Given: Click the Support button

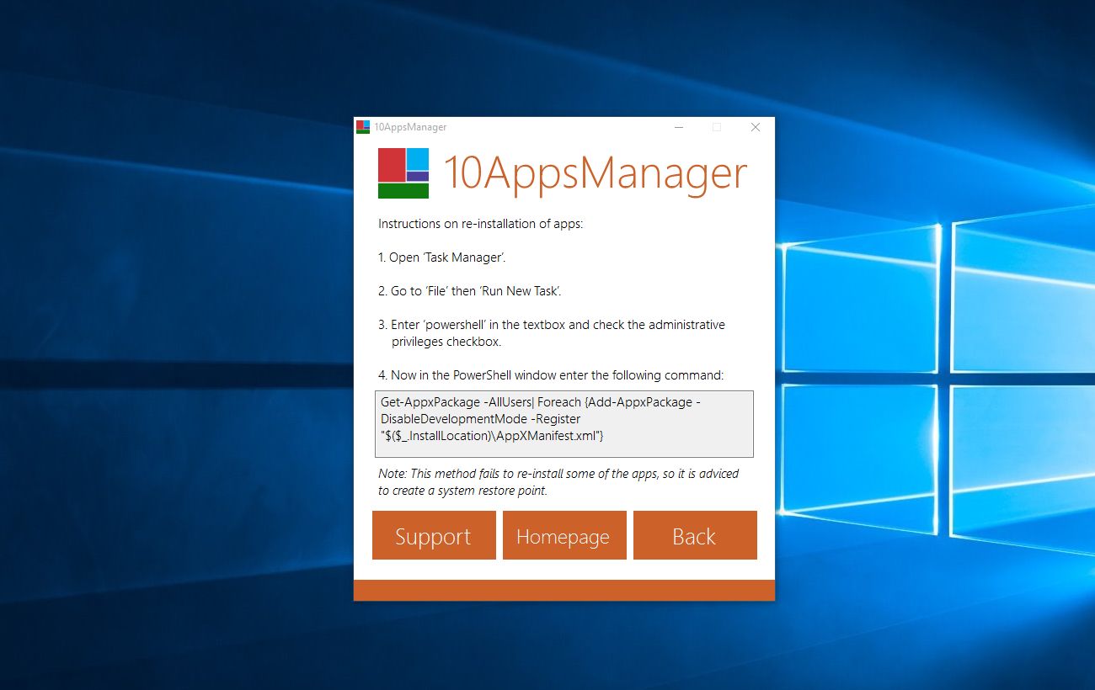Looking at the screenshot, I should pos(434,535).
